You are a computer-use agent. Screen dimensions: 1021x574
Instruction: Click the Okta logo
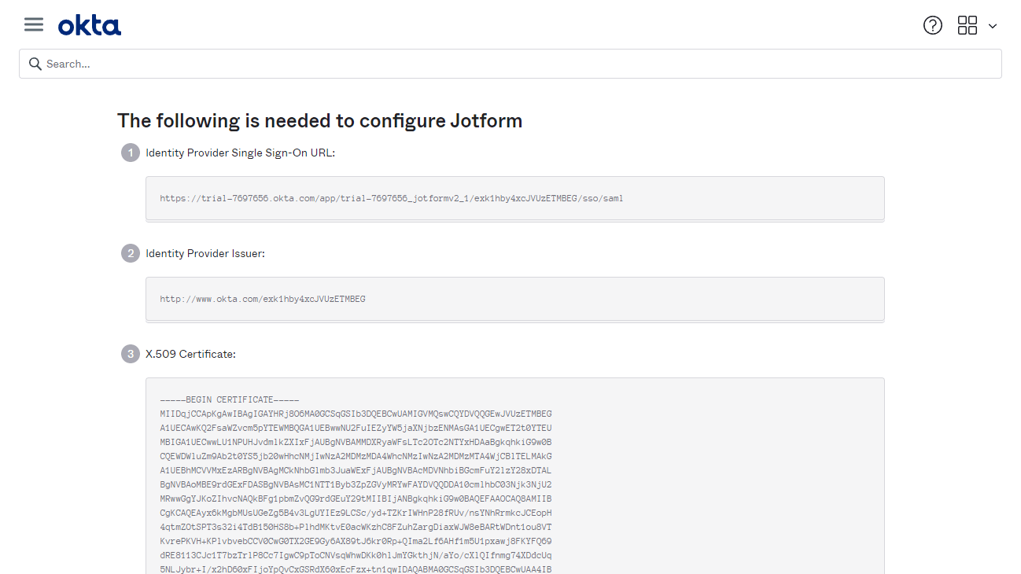(90, 26)
